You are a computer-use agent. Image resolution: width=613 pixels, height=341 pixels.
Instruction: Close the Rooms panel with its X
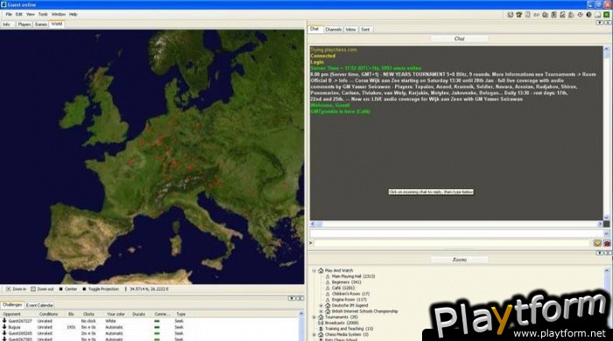tap(608, 253)
